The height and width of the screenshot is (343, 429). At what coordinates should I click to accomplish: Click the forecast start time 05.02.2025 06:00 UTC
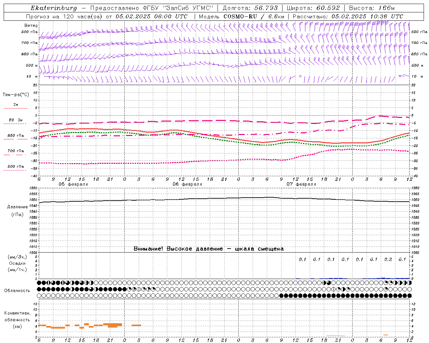[x=151, y=16]
